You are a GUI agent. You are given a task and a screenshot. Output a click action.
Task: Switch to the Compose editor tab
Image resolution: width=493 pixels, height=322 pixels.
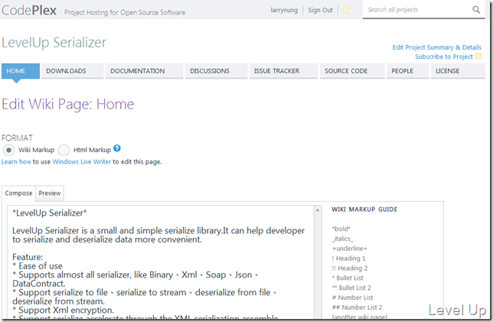[x=18, y=194]
